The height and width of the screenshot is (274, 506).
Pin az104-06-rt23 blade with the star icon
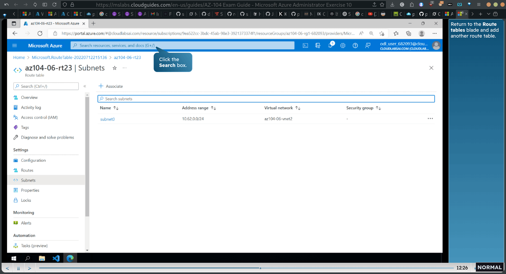click(115, 68)
